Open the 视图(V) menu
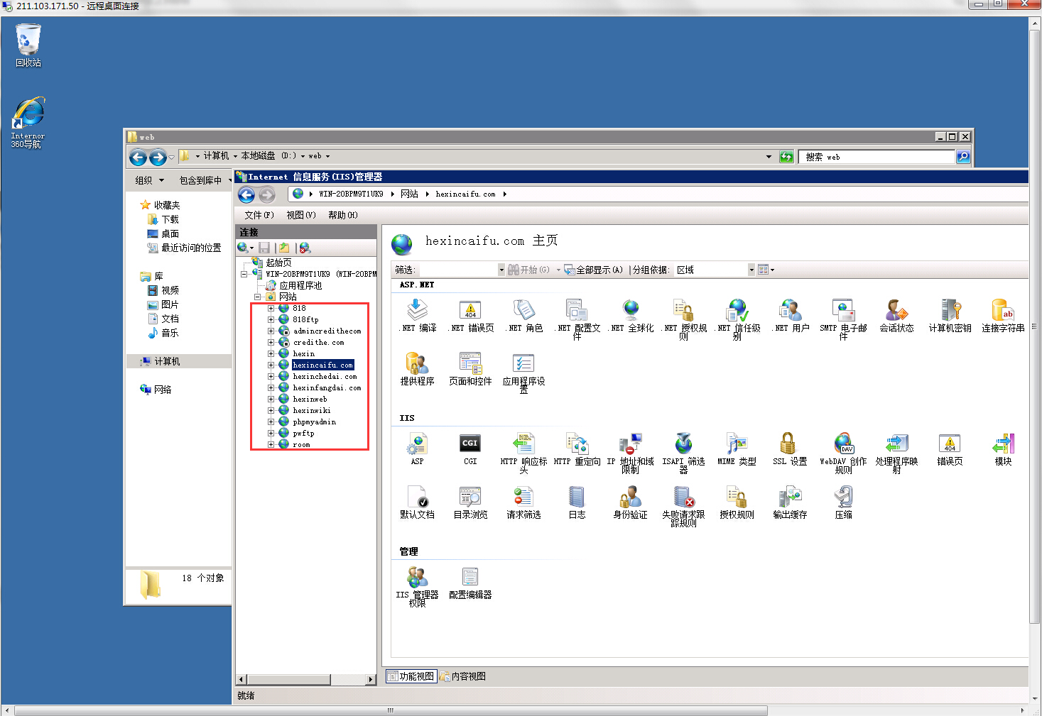1042x716 pixels. 301,215
